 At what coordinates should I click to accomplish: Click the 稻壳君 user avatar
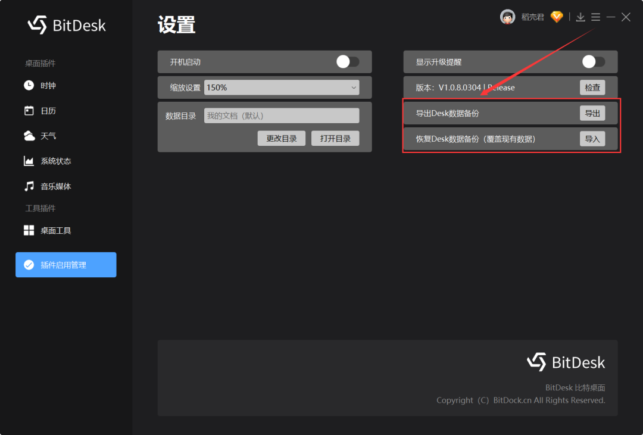(507, 17)
